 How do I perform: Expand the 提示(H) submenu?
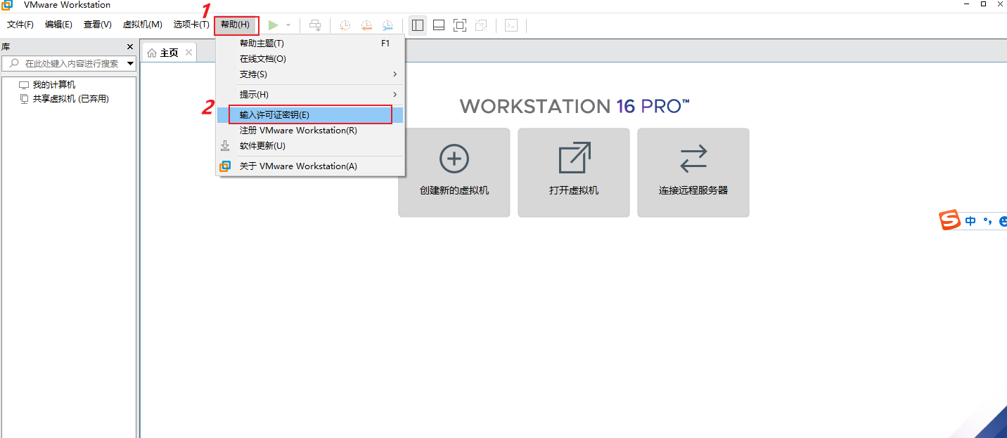pos(310,95)
